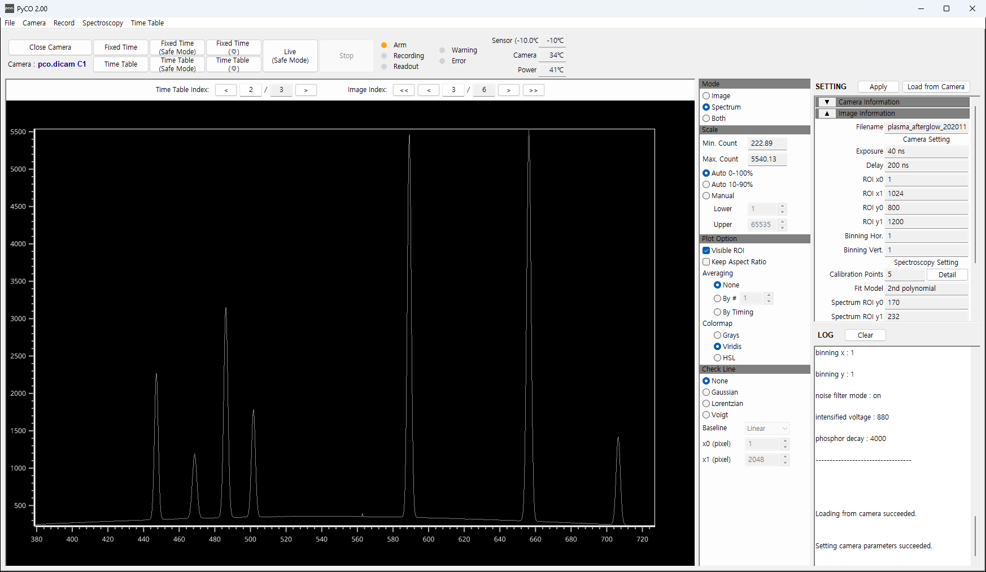
Task: Step to previous image index
Action: 429,90
